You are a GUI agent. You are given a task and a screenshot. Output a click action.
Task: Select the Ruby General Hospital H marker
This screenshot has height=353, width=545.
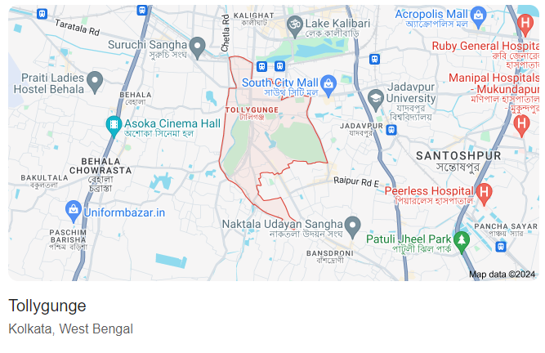[x=525, y=25]
